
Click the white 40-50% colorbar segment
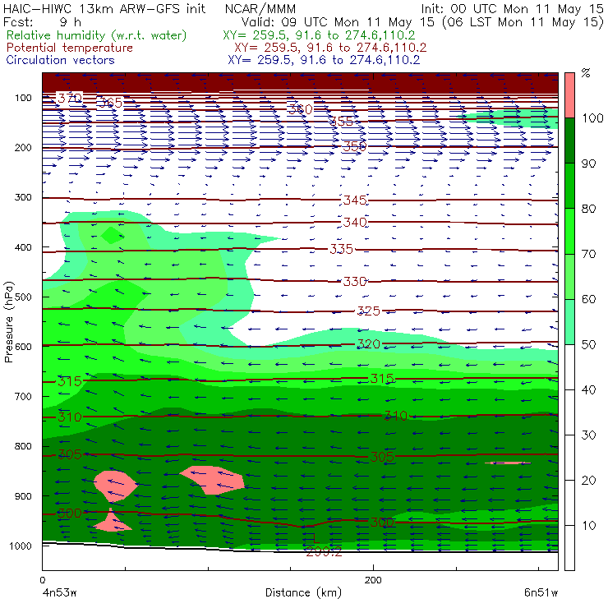pos(569,366)
